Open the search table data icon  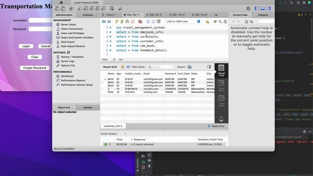click(112, 9)
